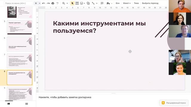
Task: Activate the paint format tool
Action: click(57, 3)
